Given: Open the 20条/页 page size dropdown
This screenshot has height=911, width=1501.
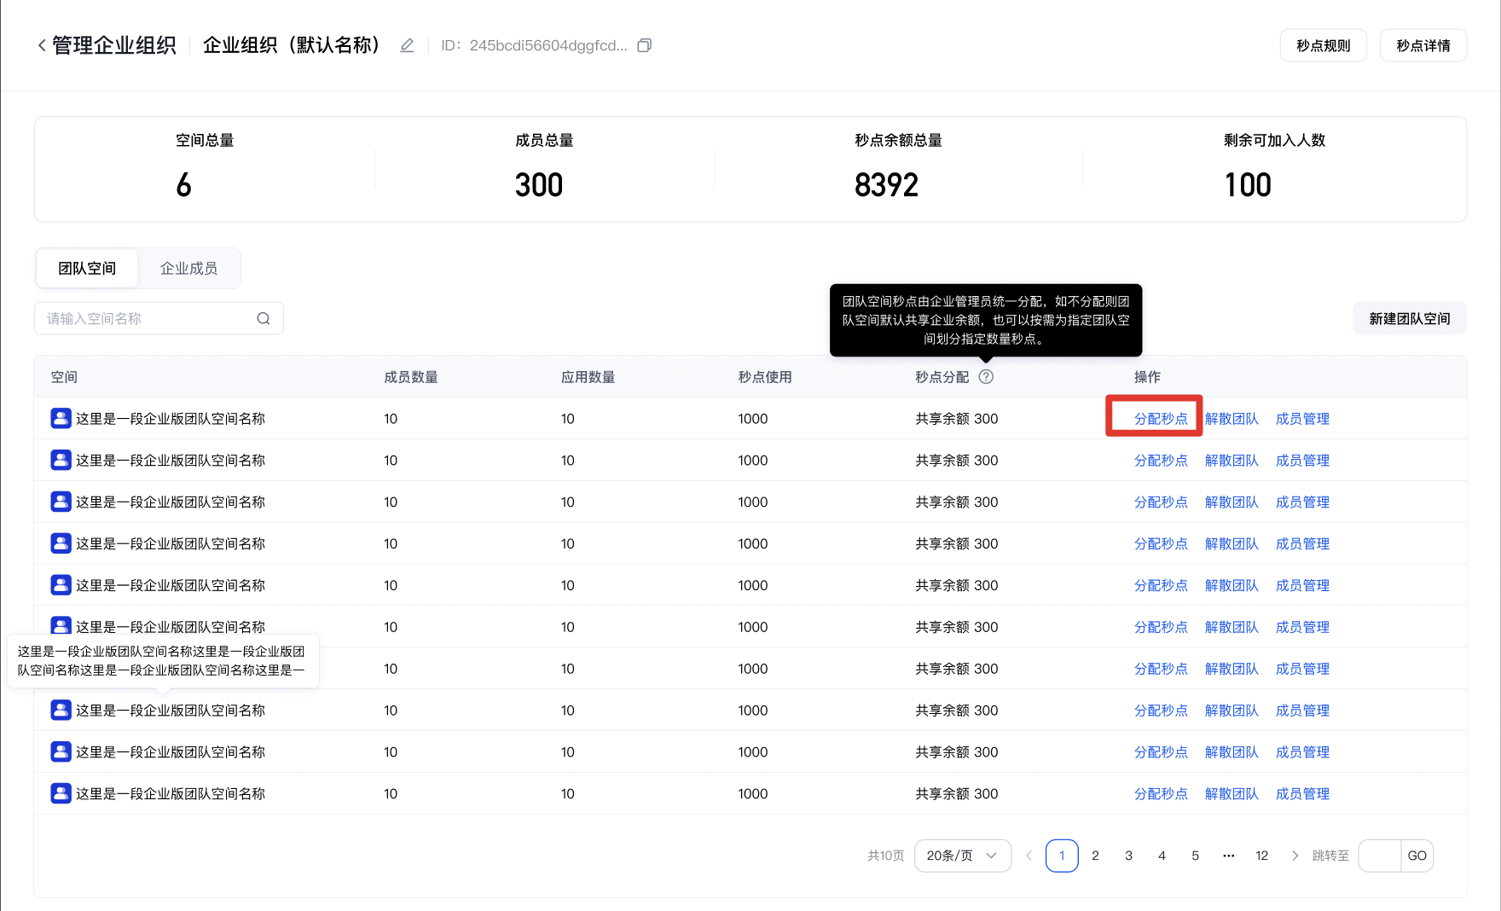Looking at the screenshot, I should (x=962, y=856).
